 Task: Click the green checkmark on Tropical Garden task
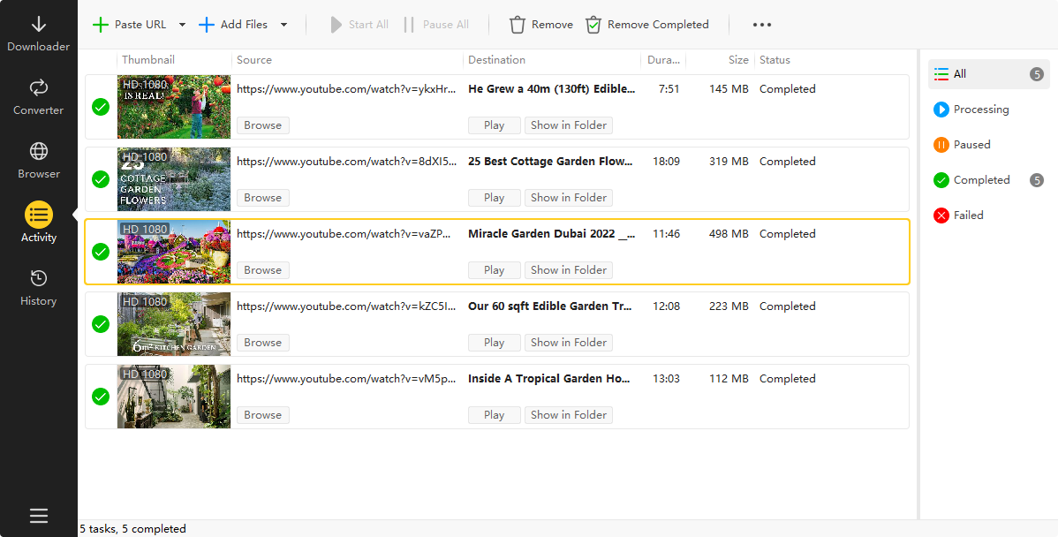tap(101, 397)
